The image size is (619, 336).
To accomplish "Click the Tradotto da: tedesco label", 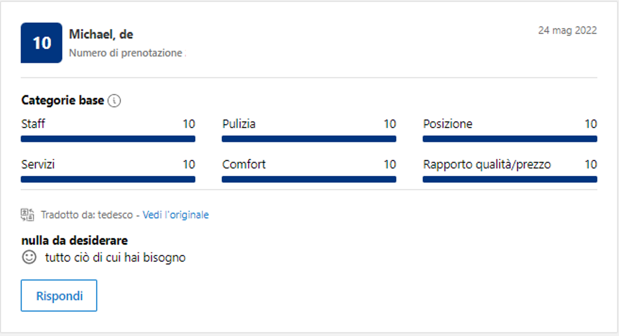I will point(87,215).
